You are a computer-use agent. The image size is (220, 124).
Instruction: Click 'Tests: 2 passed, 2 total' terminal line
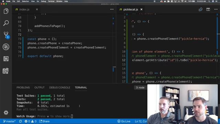(x=41, y=99)
